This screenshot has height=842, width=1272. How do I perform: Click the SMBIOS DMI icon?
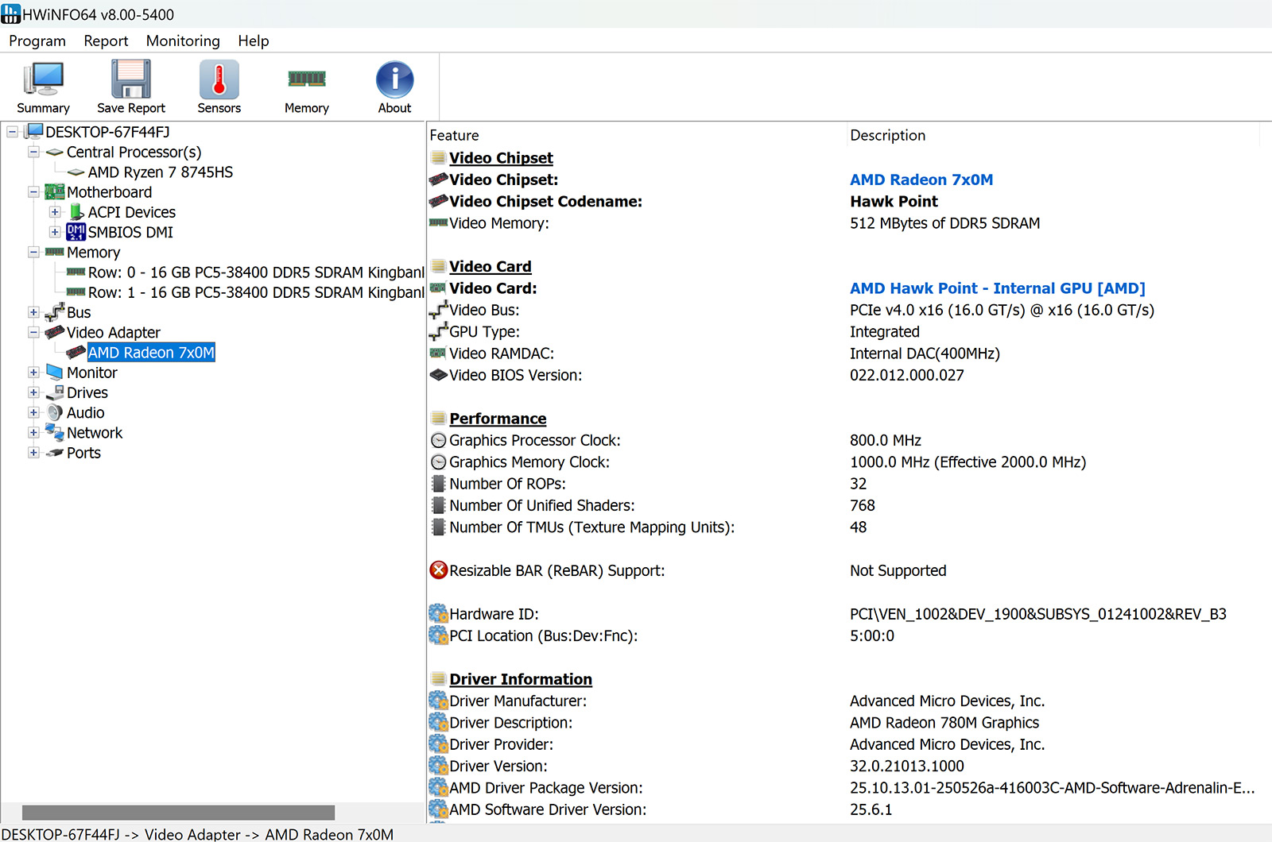tap(76, 232)
